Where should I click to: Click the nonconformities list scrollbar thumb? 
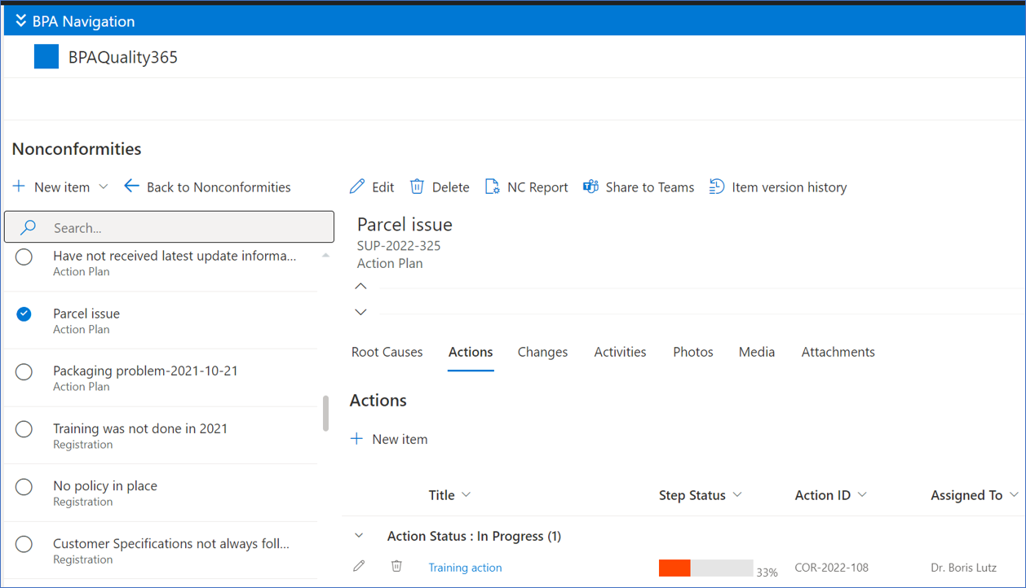pyautogui.click(x=326, y=414)
